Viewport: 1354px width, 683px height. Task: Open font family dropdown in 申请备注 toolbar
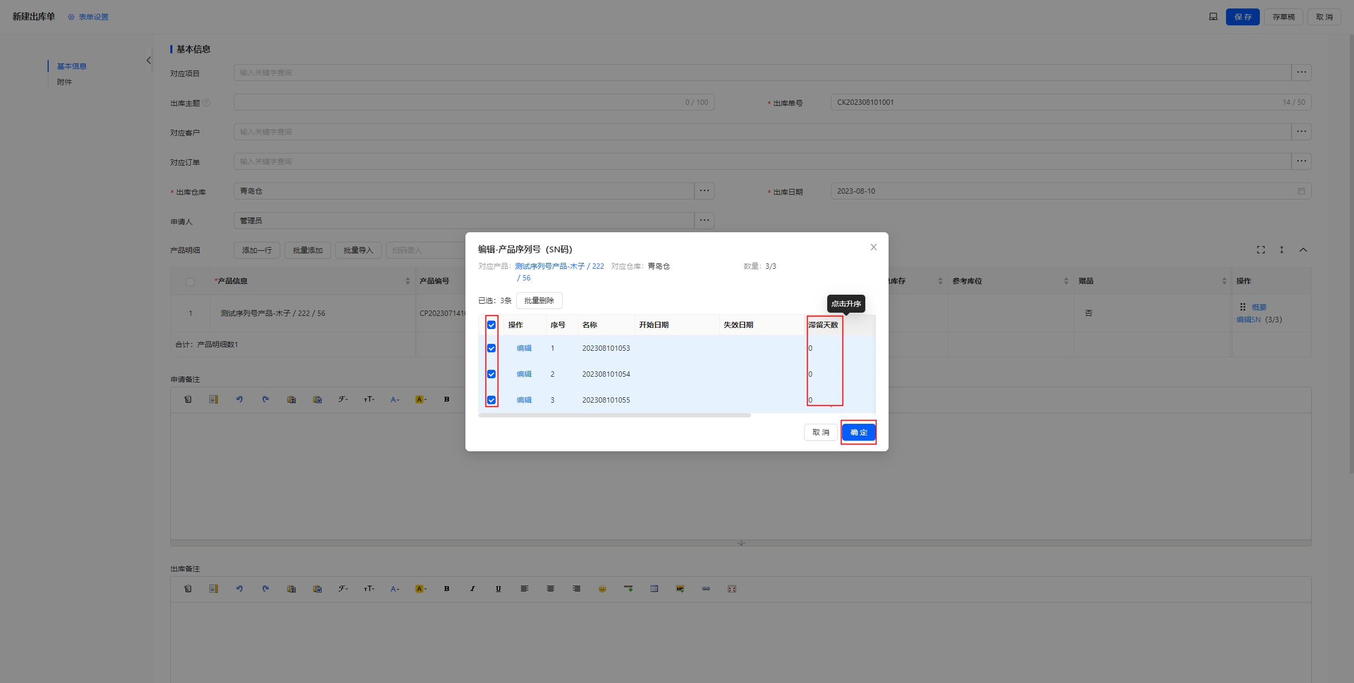[x=343, y=399]
